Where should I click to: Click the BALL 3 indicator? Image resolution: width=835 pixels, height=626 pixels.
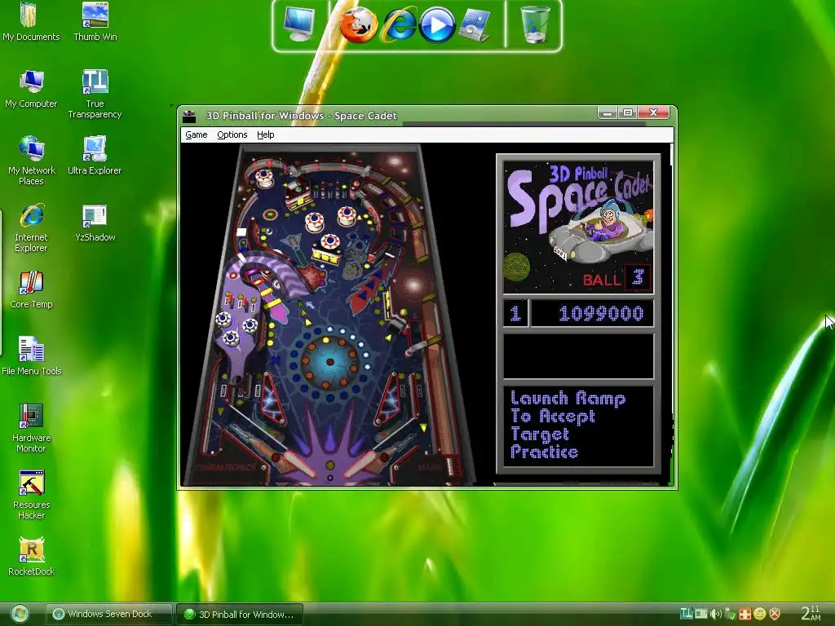pyautogui.click(x=616, y=279)
